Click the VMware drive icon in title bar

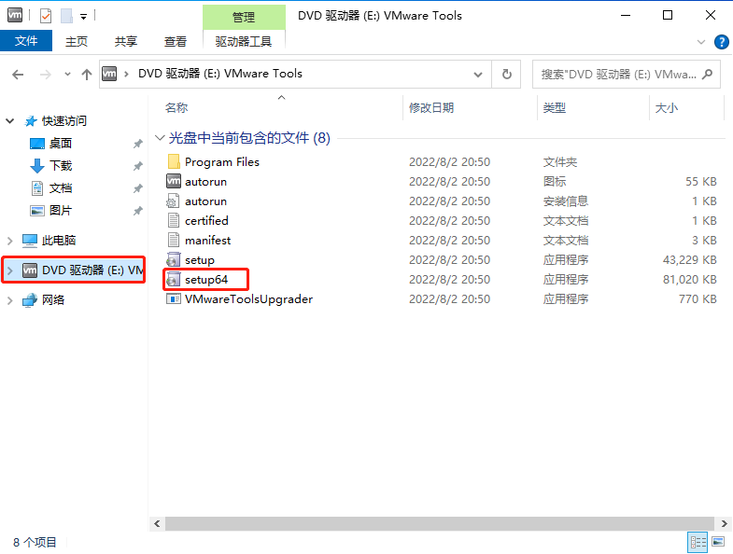coord(15,16)
